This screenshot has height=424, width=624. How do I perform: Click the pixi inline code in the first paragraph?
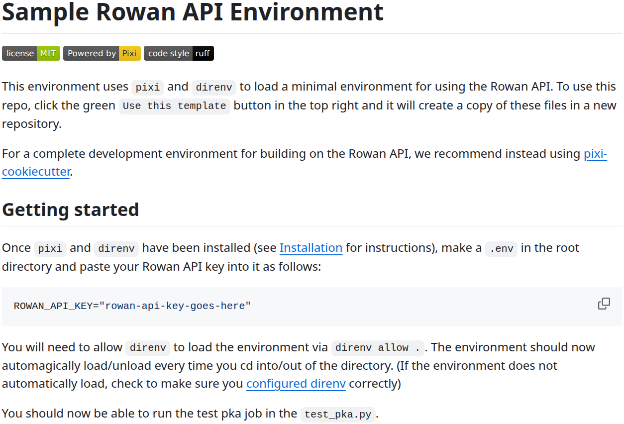(x=147, y=87)
